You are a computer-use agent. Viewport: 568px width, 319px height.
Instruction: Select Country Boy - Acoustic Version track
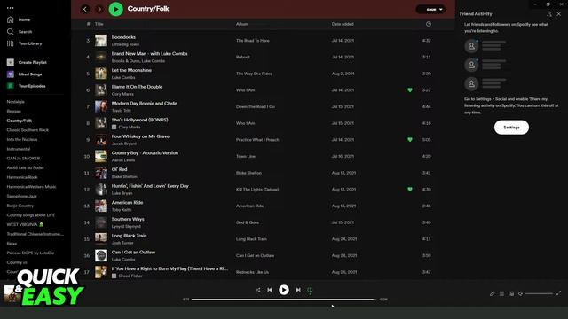tap(145, 153)
